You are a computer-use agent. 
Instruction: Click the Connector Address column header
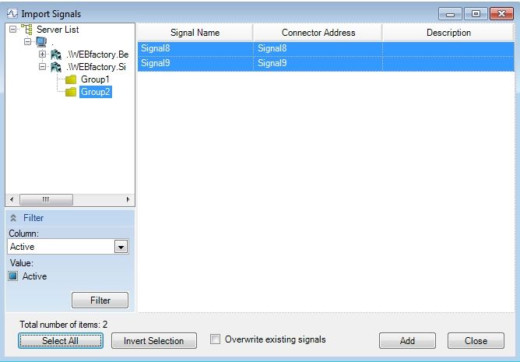pyautogui.click(x=318, y=33)
